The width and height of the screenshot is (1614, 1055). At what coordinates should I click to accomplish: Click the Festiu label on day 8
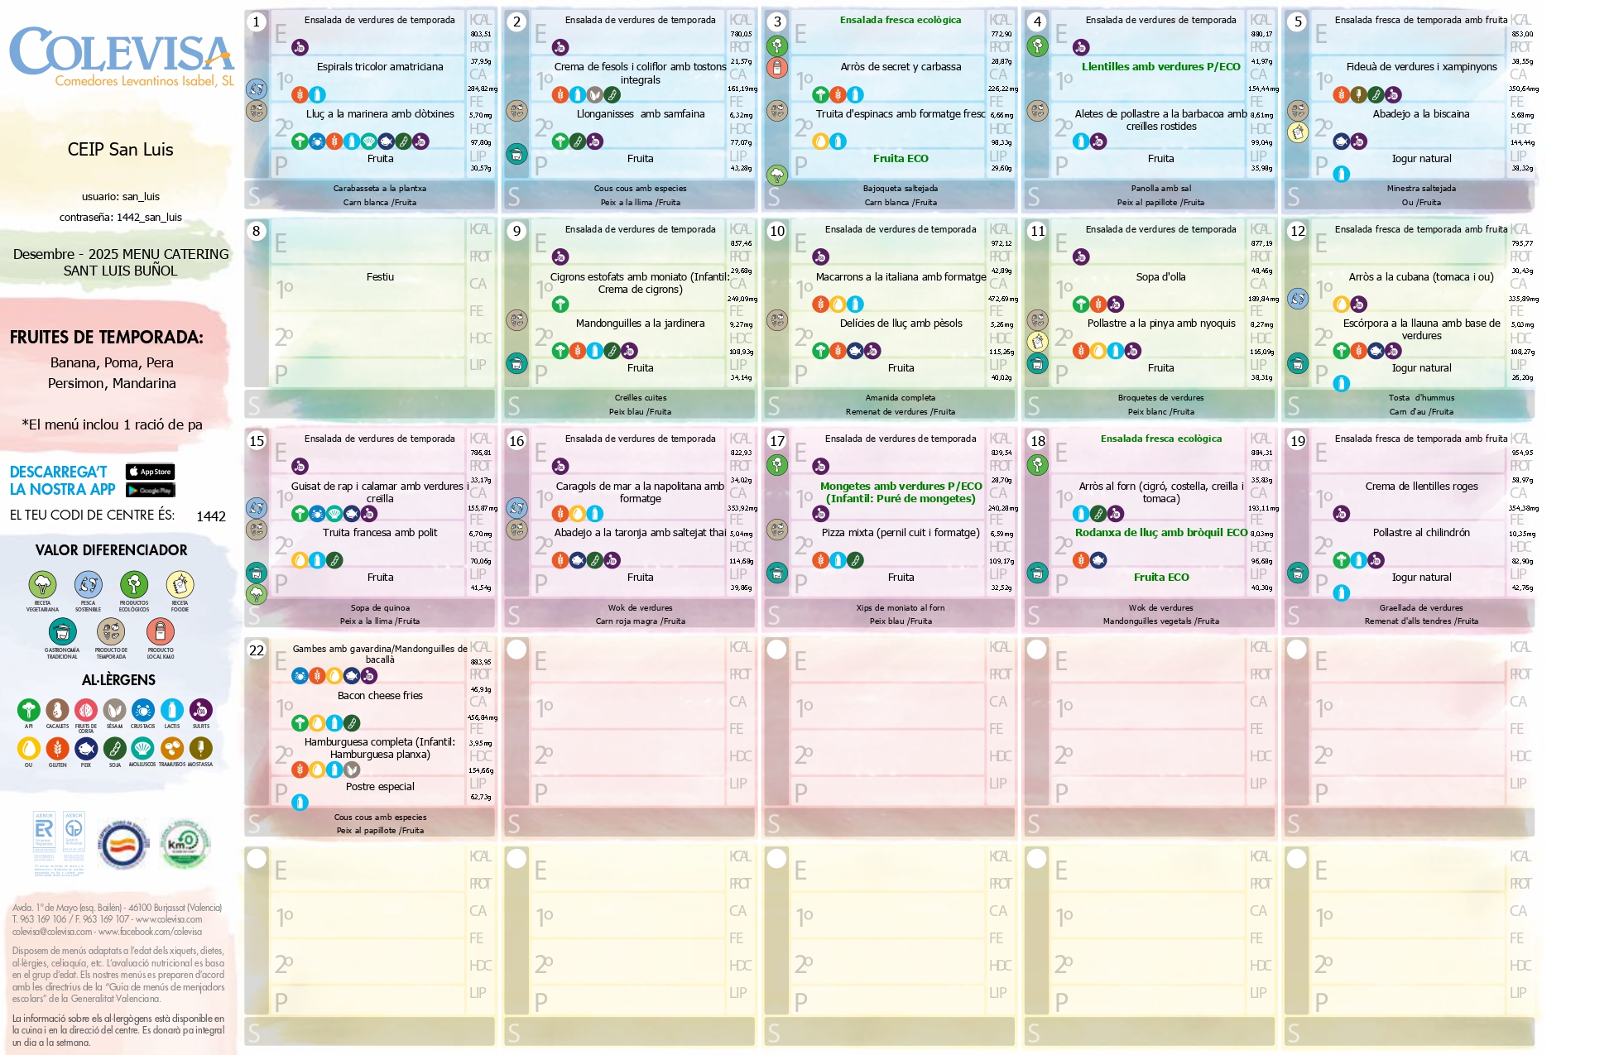coord(380,277)
